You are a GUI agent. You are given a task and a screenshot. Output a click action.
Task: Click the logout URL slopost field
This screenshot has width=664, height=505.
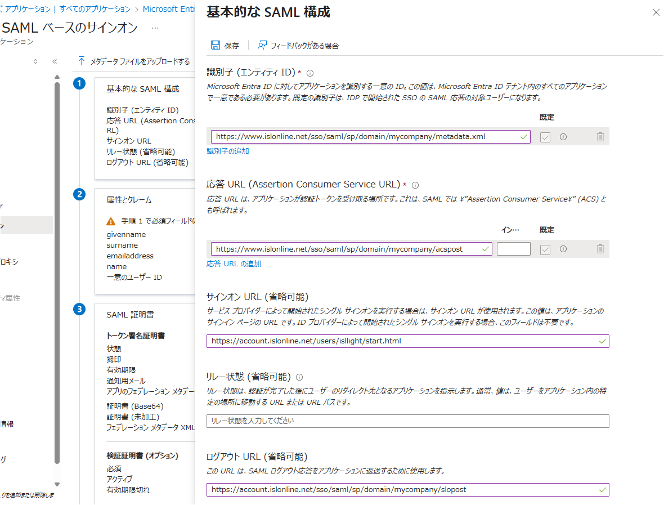[x=408, y=490]
